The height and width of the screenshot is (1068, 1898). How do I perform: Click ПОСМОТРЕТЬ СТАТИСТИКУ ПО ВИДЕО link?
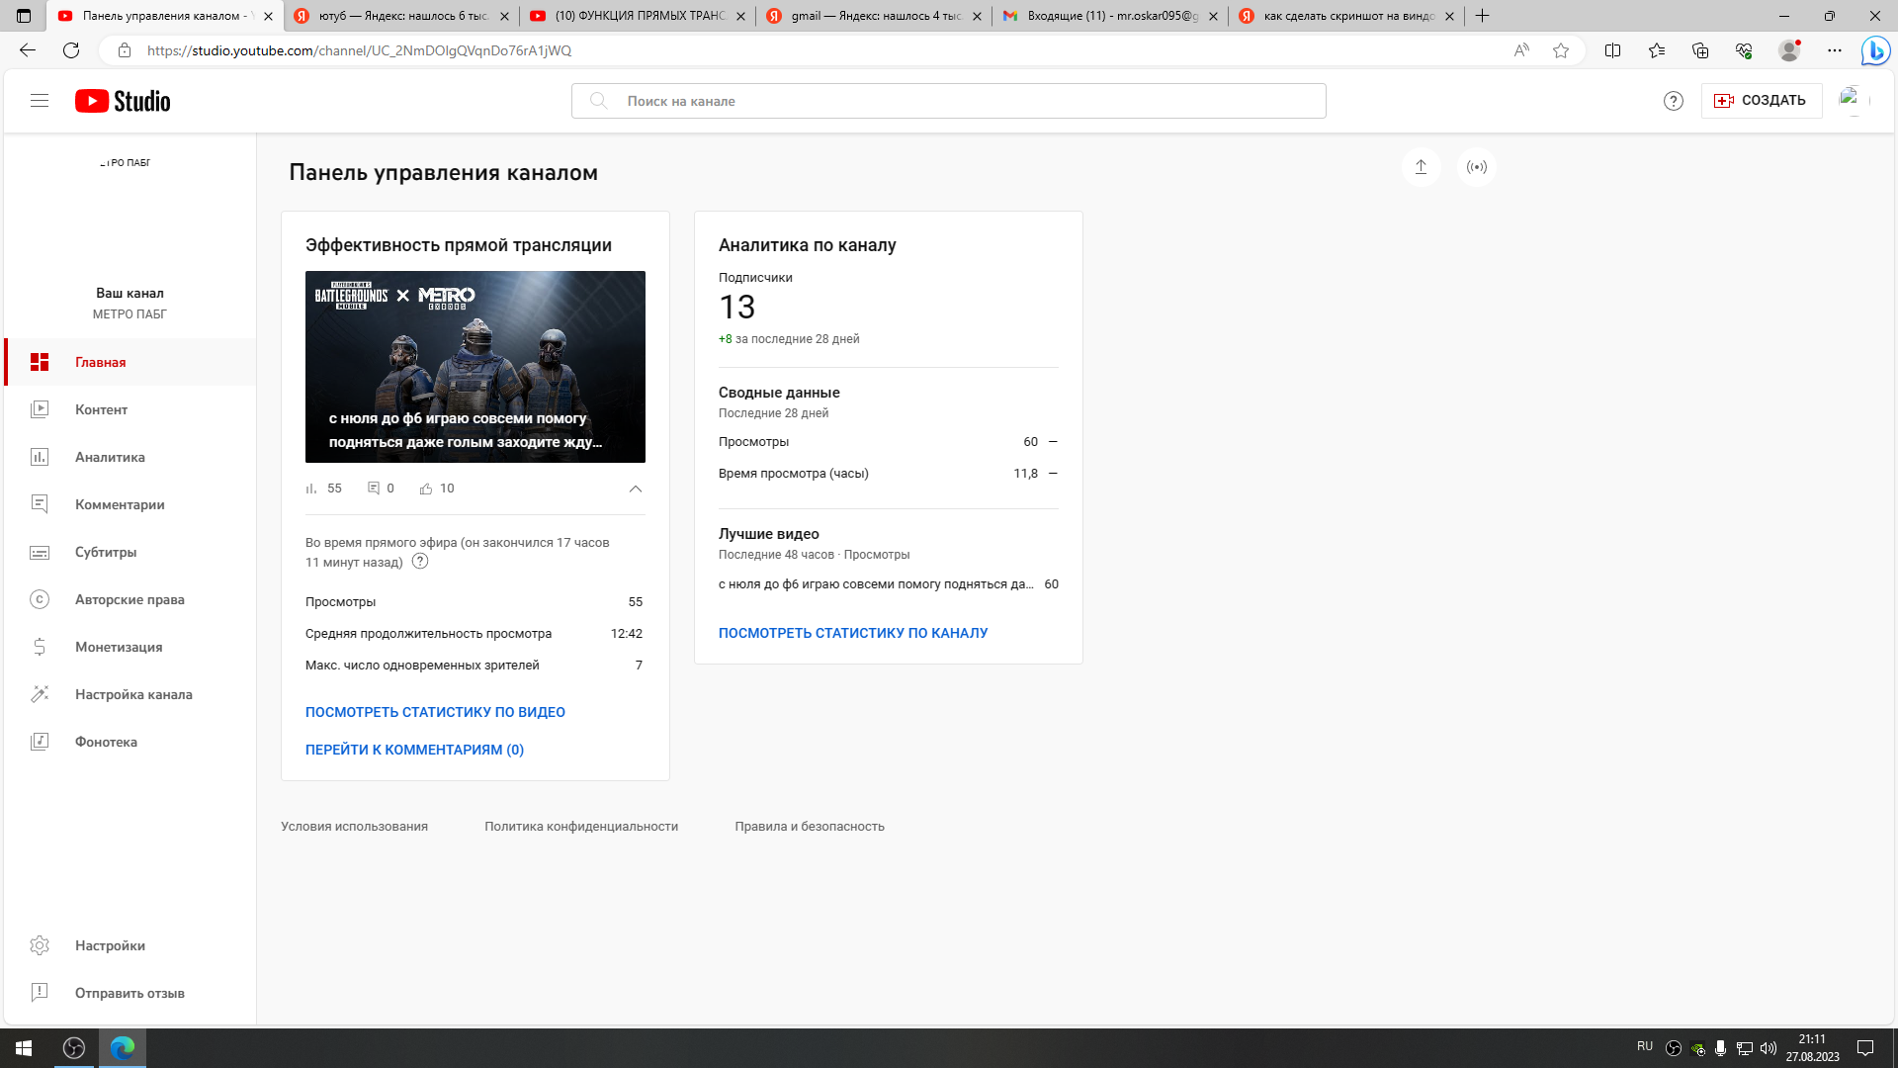click(x=435, y=712)
